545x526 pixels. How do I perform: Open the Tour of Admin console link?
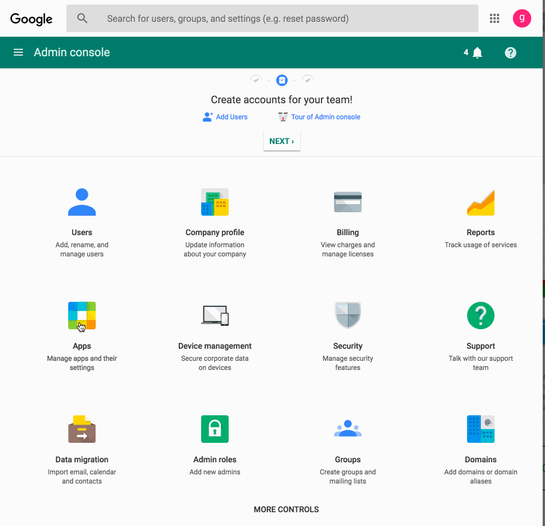tap(326, 117)
